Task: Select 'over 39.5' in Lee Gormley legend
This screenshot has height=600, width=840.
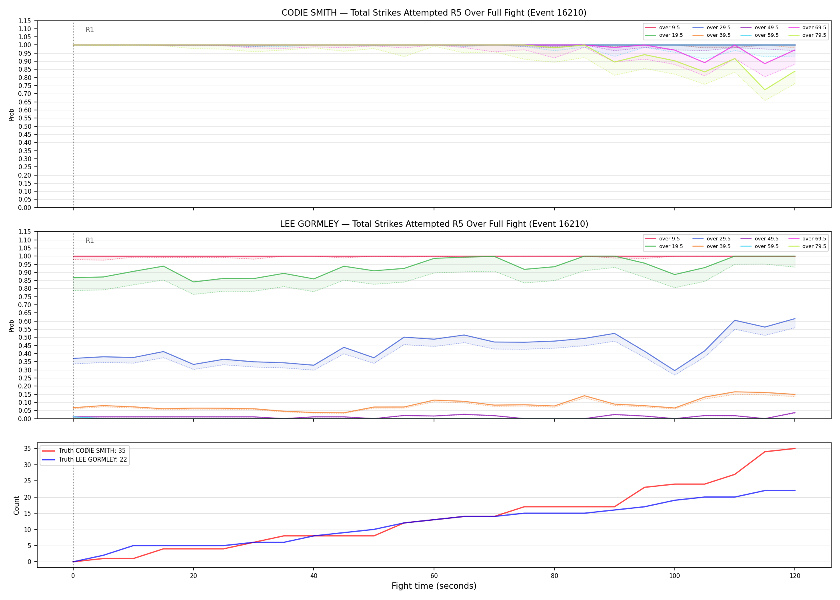Action: [711, 246]
